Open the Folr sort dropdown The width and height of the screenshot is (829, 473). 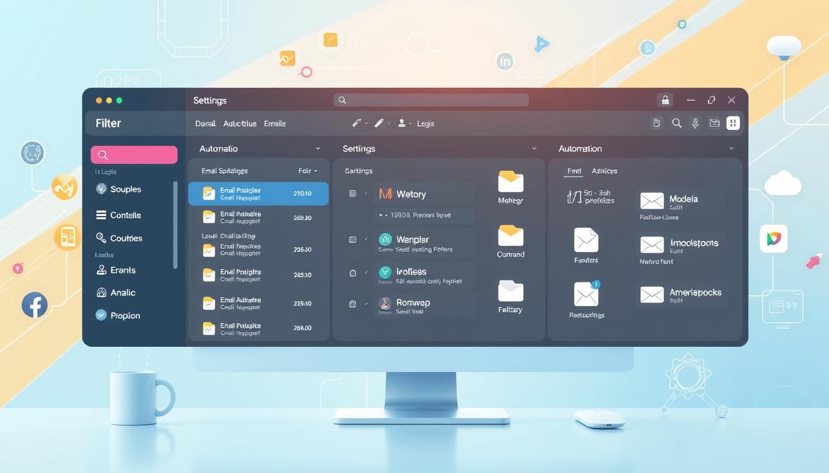(308, 171)
